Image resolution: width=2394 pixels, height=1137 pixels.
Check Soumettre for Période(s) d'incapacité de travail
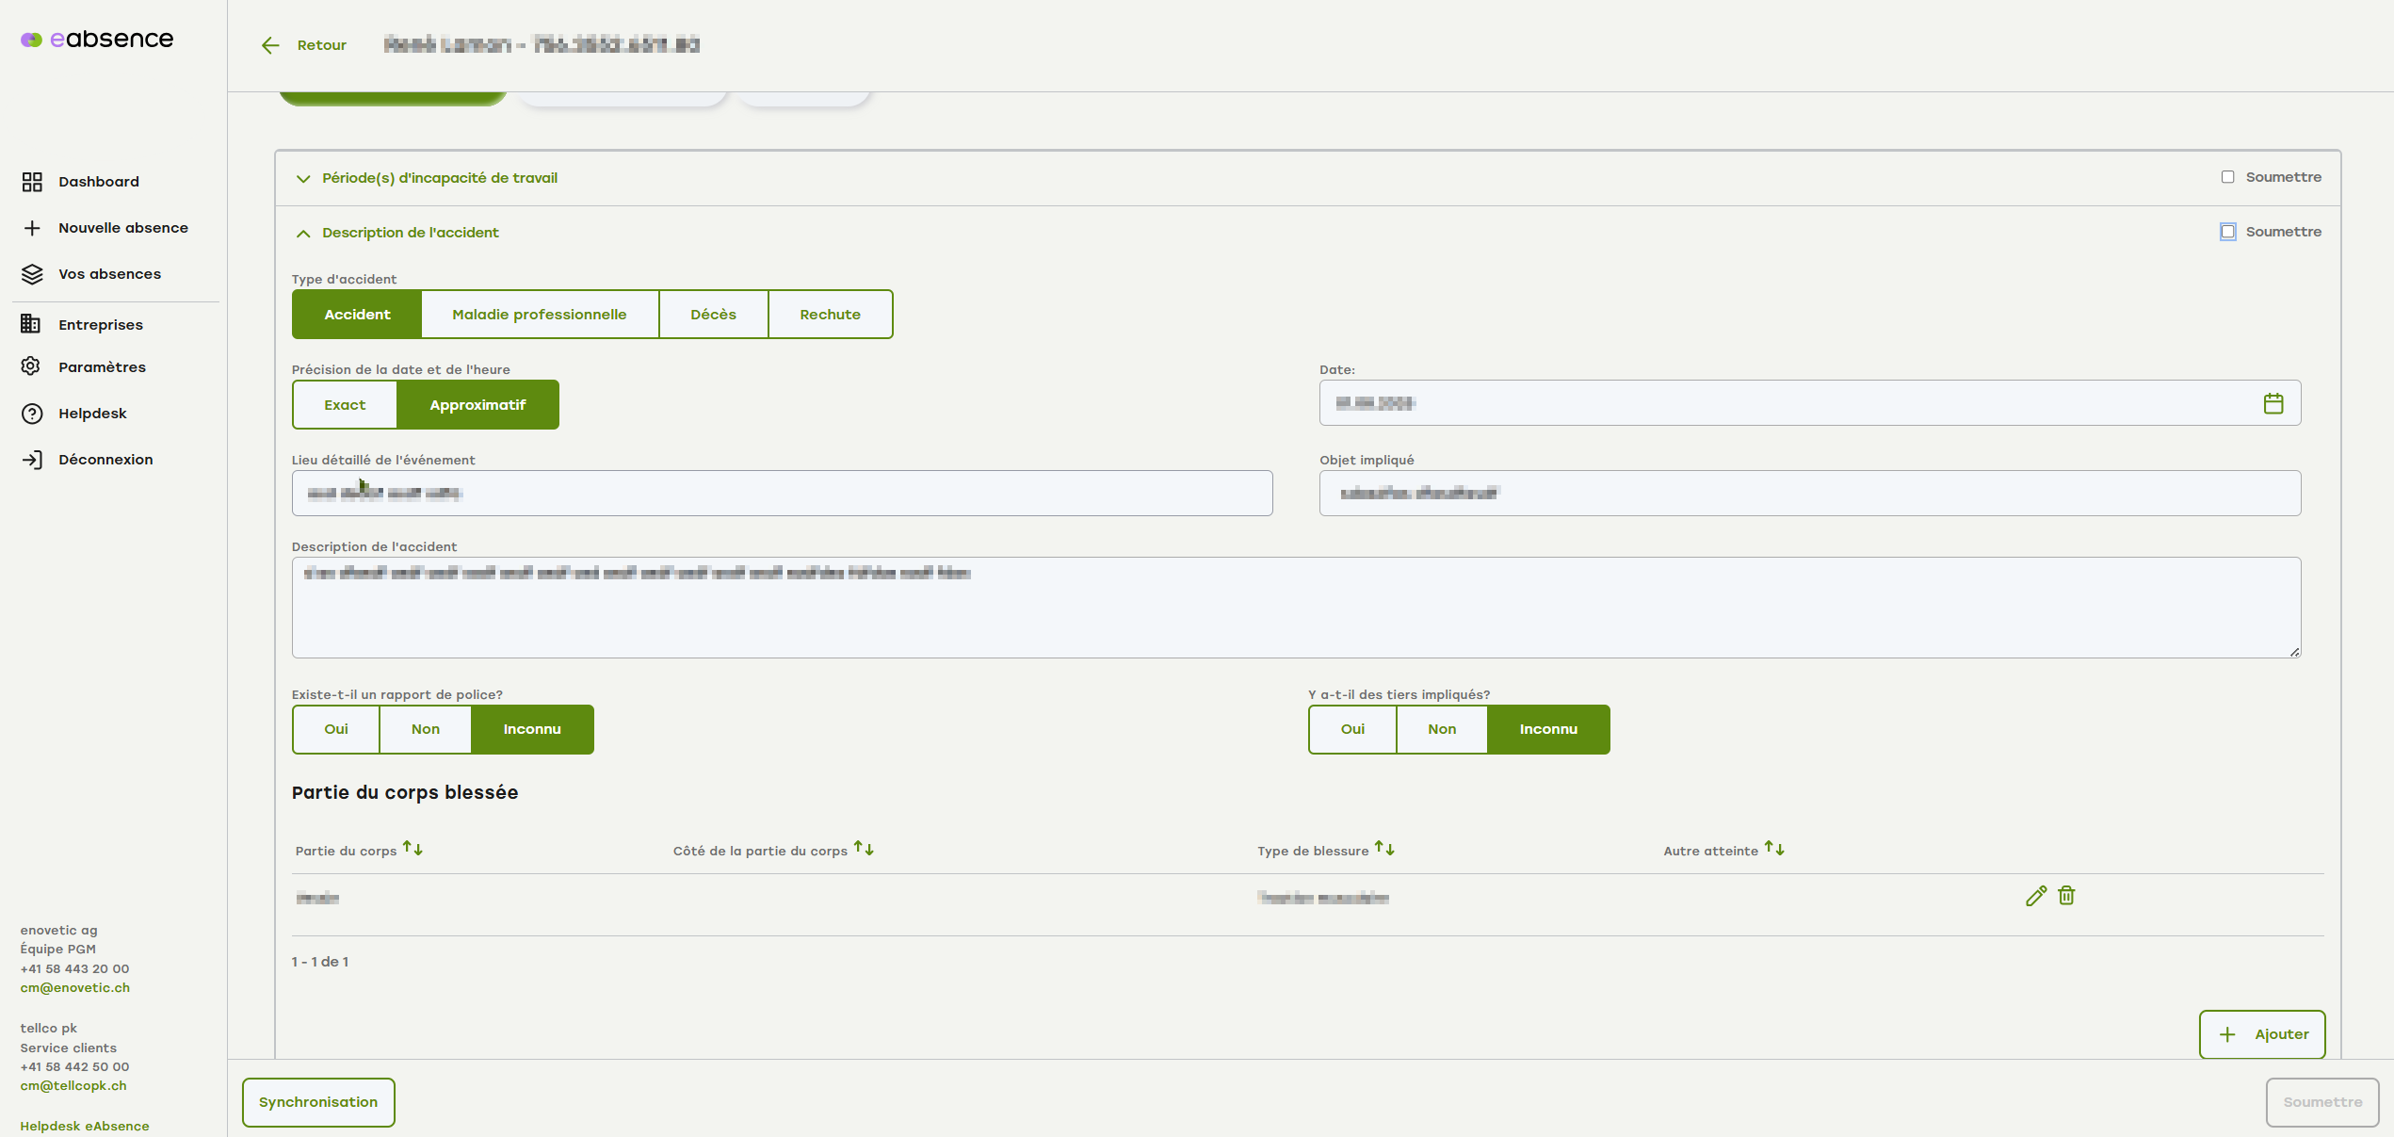click(2227, 177)
